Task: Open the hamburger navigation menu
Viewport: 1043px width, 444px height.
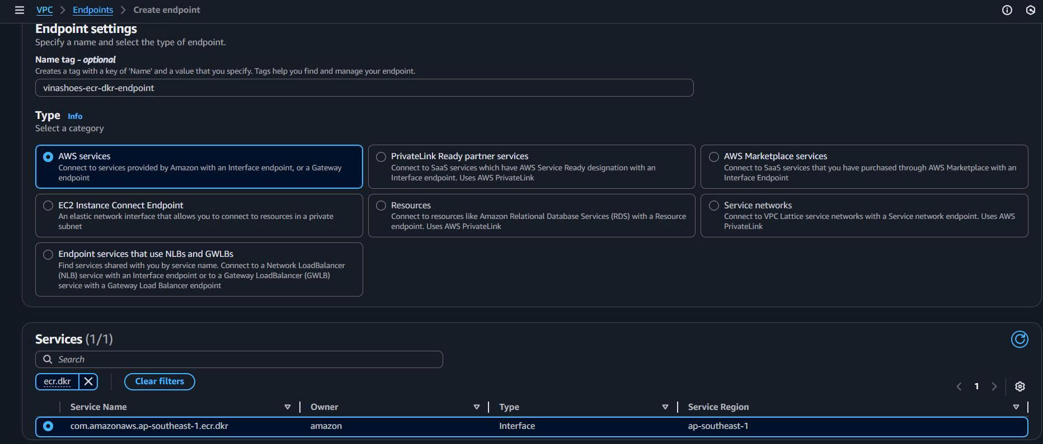Action: [19, 10]
